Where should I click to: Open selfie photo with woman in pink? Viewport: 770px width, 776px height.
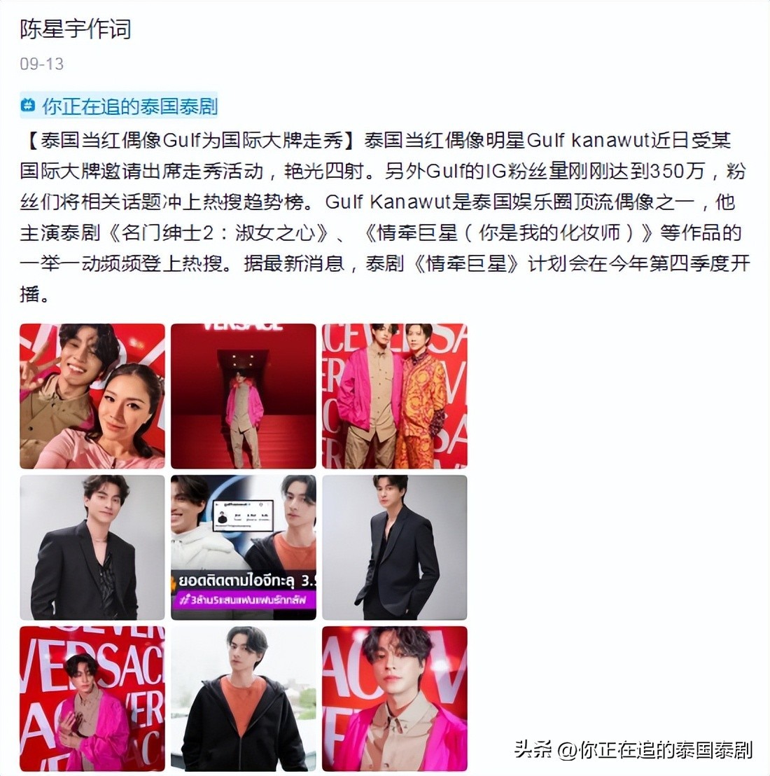pyautogui.click(x=92, y=396)
